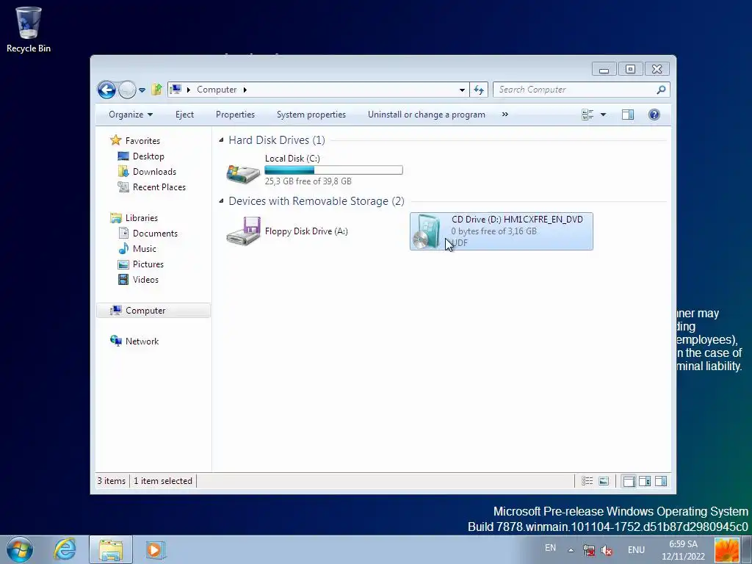The height and width of the screenshot is (564, 752).
Task: Open Downloads in the navigation pane
Action: (x=154, y=172)
